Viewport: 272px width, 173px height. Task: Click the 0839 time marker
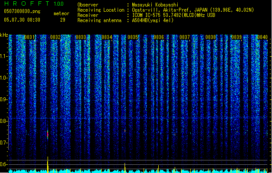coord(237,37)
